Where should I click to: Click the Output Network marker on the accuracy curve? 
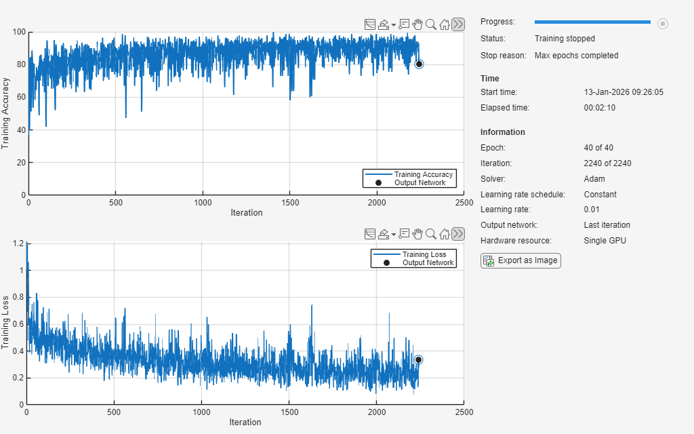coord(419,64)
